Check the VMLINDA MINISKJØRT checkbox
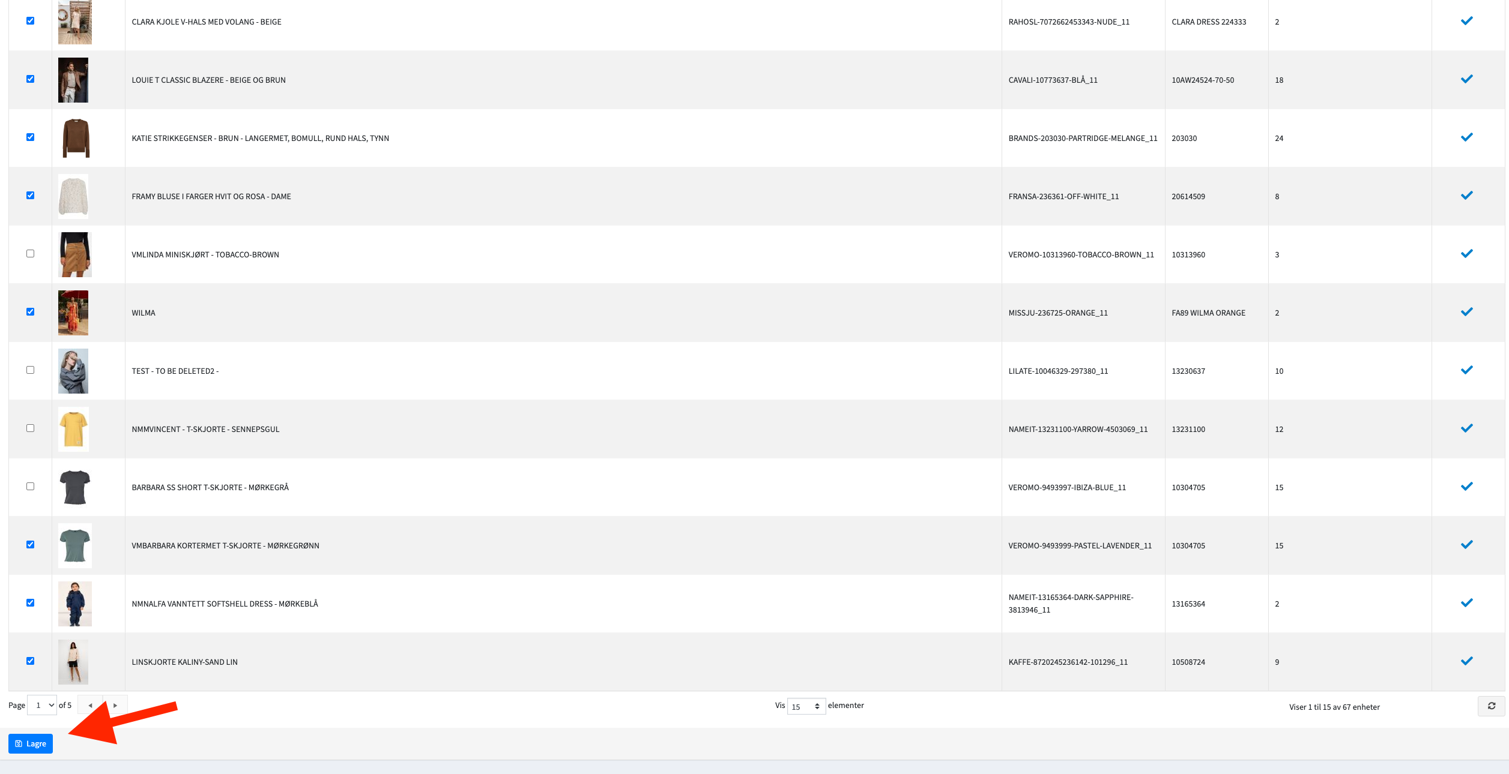 pyautogui.click(x=30, y=254)
